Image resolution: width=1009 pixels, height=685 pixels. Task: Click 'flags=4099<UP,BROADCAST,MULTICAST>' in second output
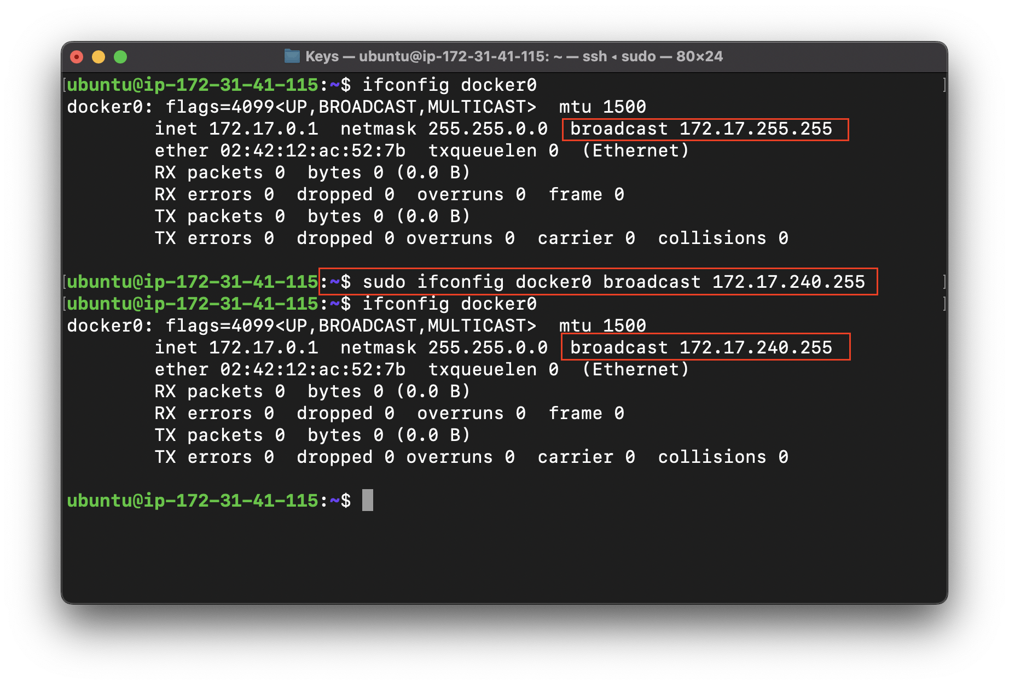pyautogui.click(x=351, y=326)
